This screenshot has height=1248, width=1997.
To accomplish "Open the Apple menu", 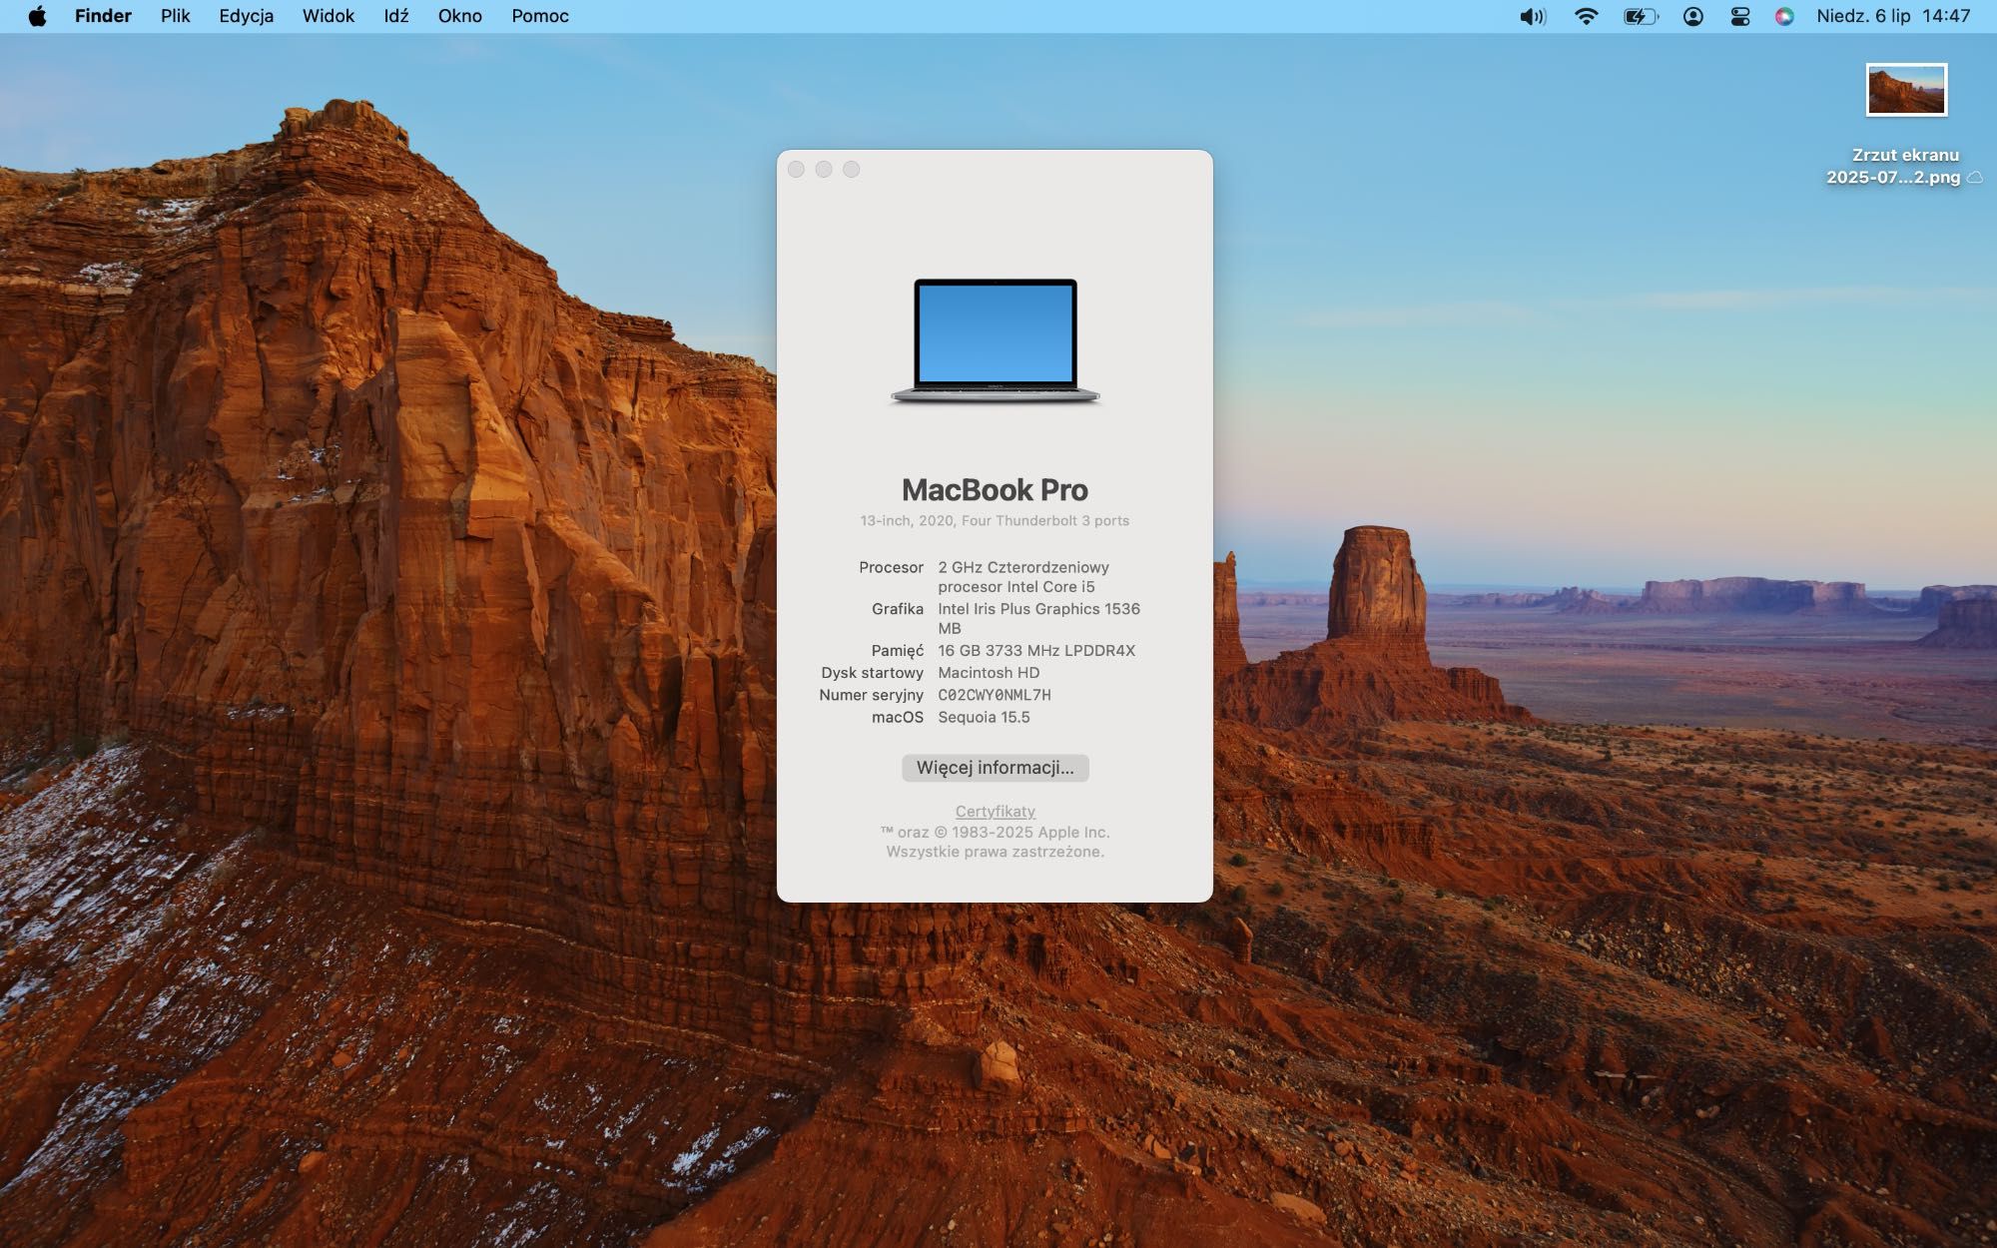I will click(37, 16).
